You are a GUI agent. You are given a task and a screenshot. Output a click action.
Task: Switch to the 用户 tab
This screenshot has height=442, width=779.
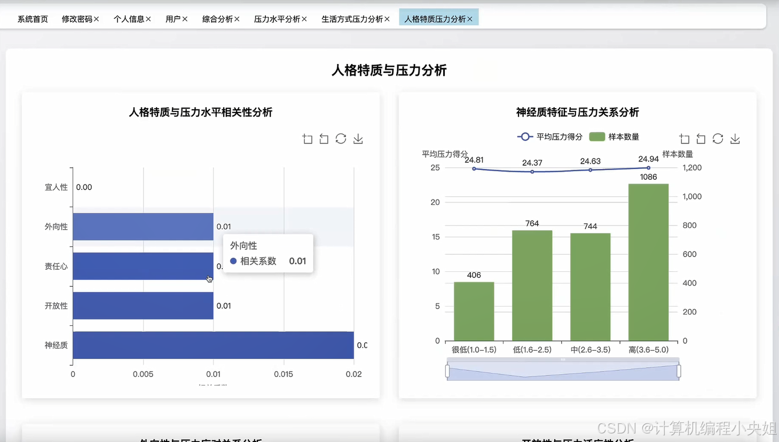[173, 19]
